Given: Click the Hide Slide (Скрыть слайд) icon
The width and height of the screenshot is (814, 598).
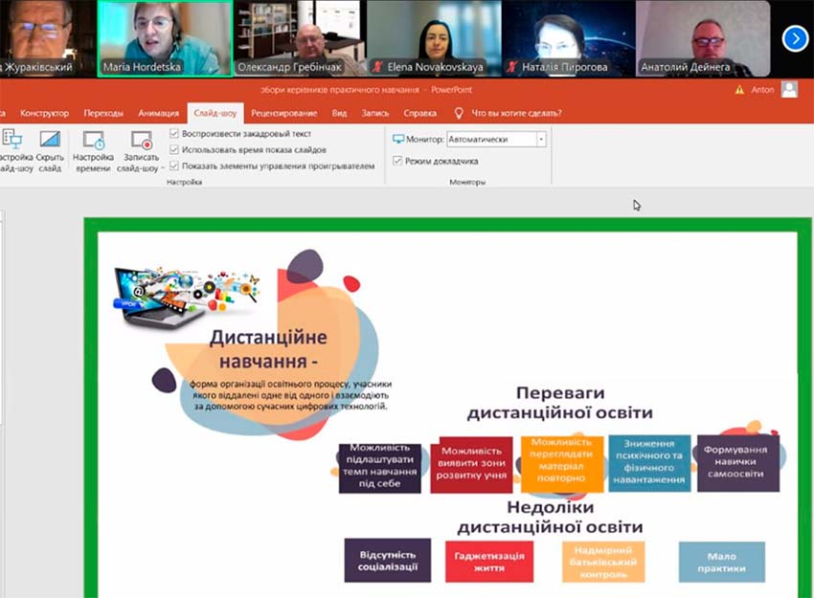Looking at the screenshot, I should [x=50, y=141].
